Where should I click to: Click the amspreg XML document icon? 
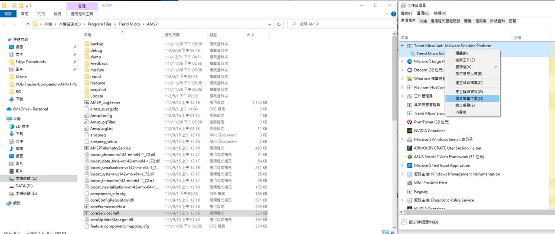coord(87,135)
